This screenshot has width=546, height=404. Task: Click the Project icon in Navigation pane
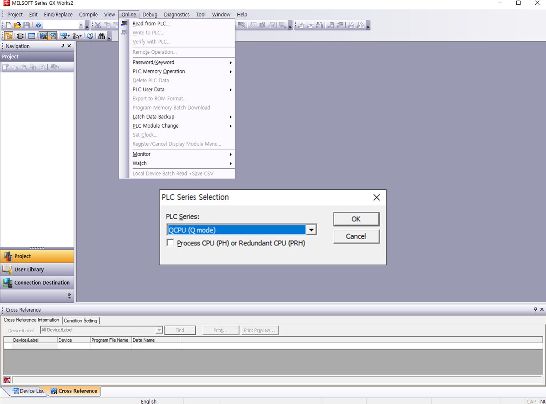click(8, 256)
